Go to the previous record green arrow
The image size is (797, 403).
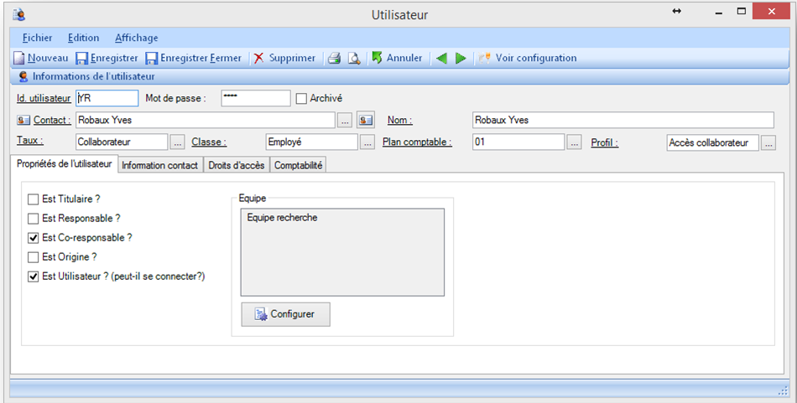pos(441,59)
